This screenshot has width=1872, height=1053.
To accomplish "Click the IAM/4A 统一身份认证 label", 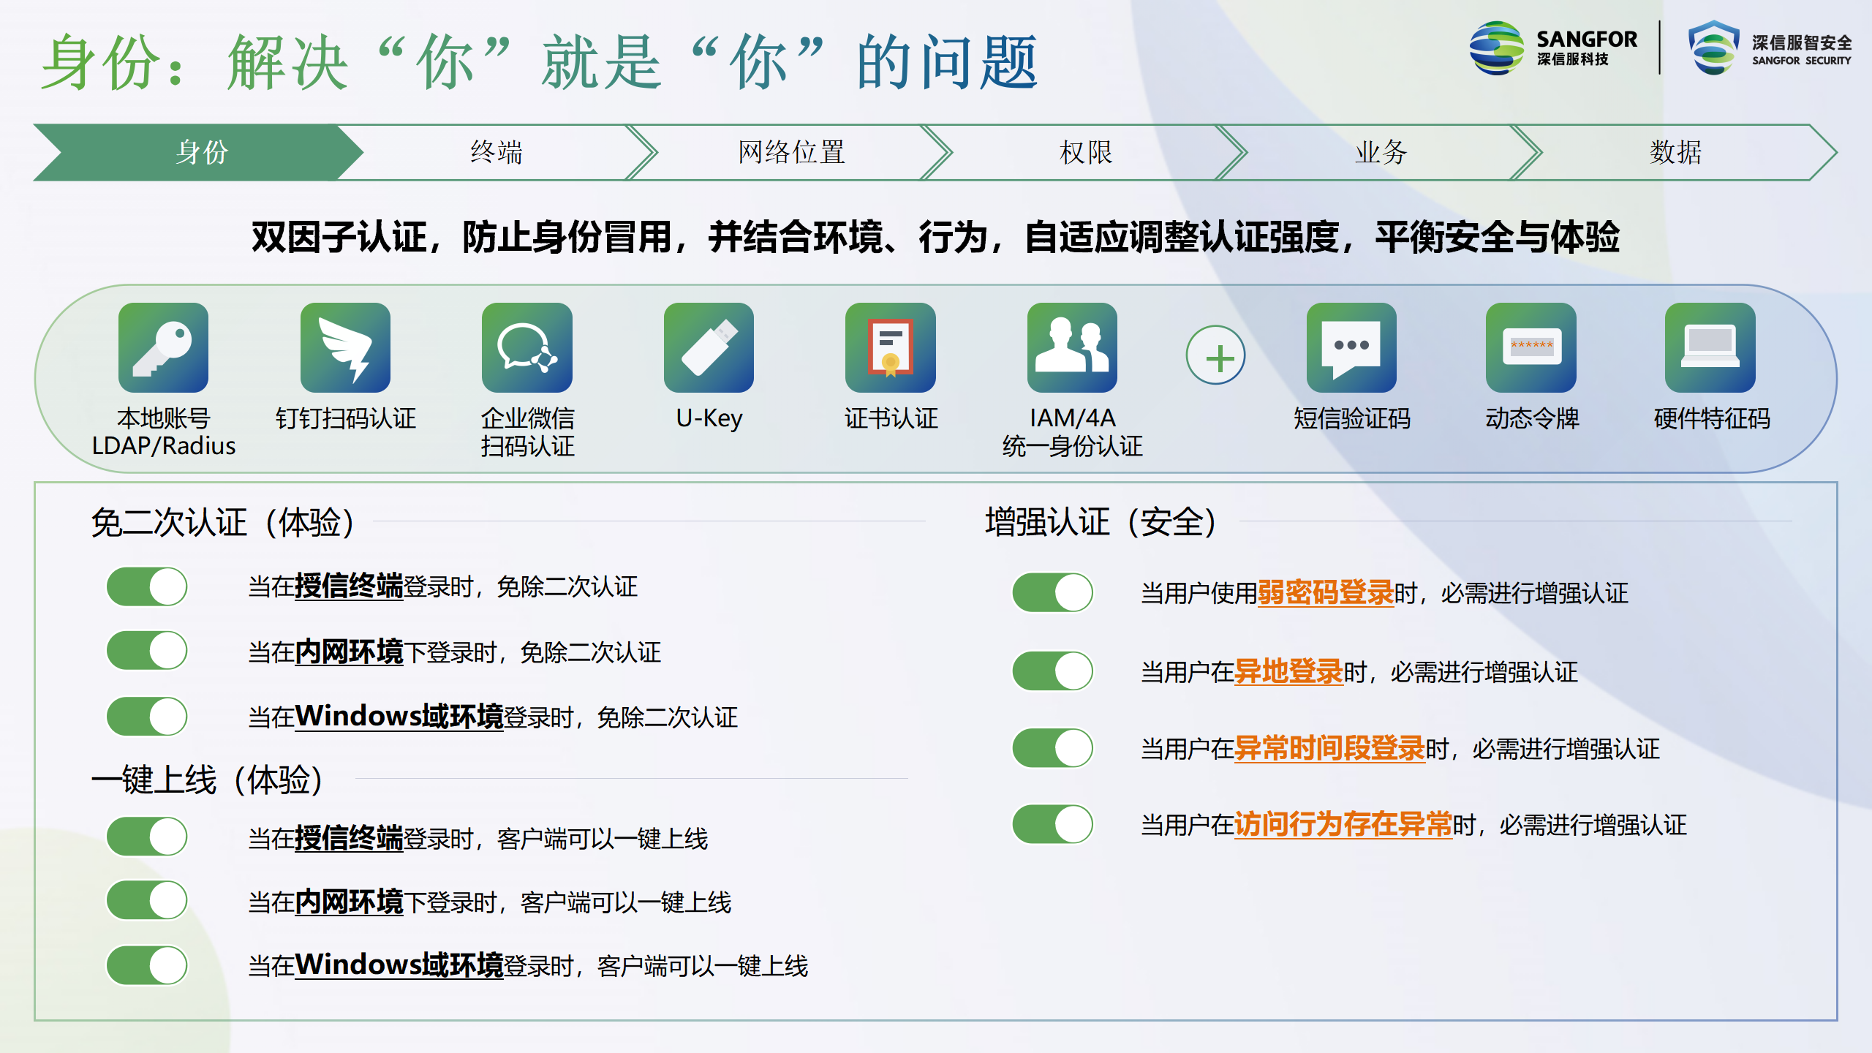I will pos(1072,431).
